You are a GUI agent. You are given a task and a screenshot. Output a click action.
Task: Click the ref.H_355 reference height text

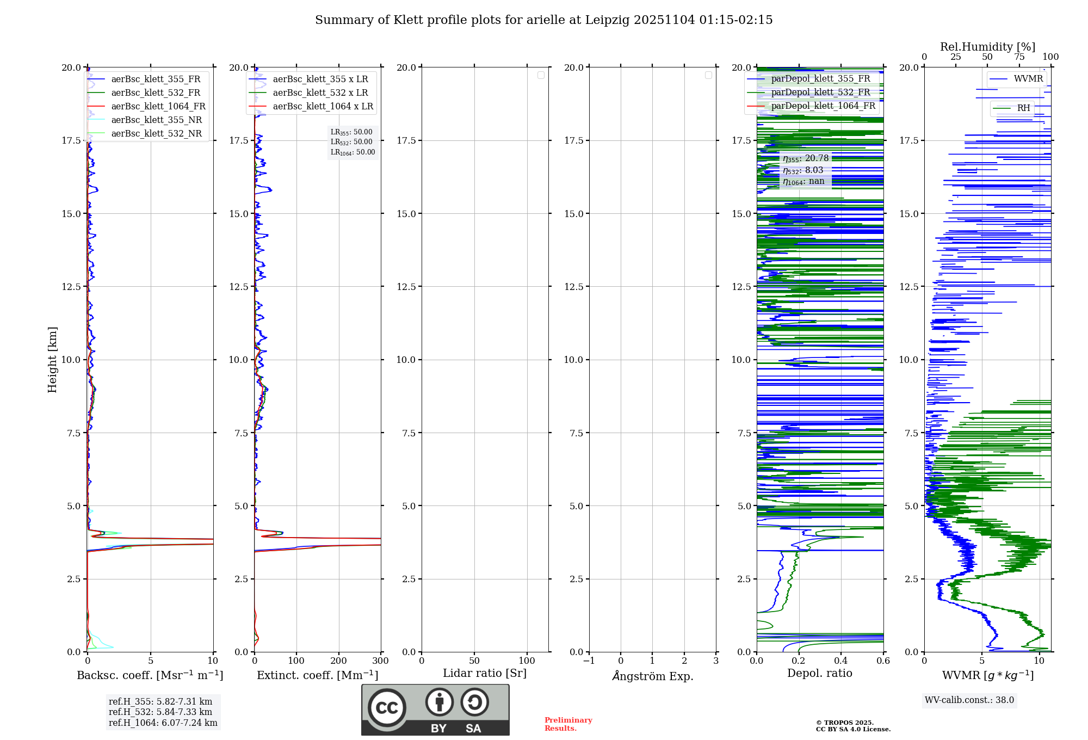(x=160, y=702)
